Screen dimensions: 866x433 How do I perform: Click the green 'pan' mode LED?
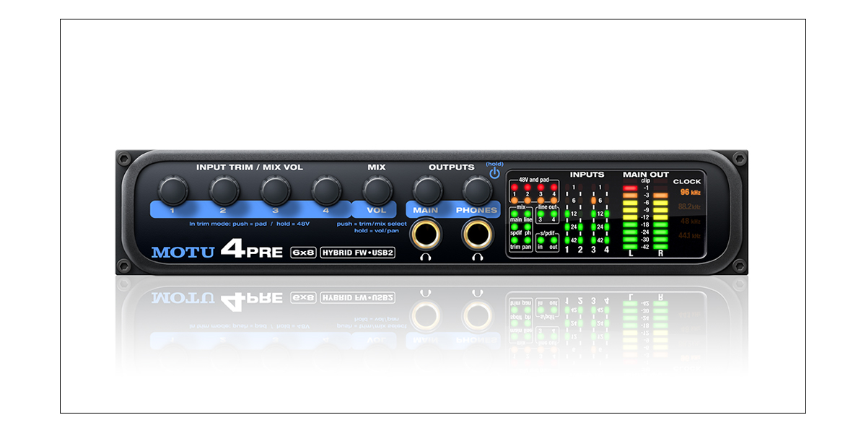pyautogui.click(x=528, y=240)
